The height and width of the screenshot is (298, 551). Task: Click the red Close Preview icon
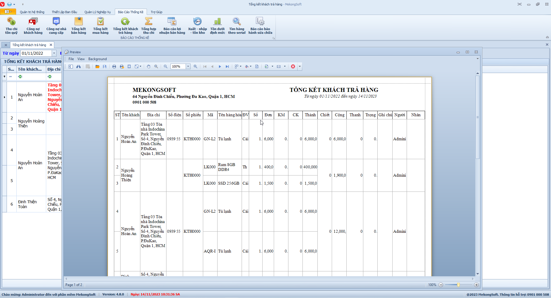[293, 66]
